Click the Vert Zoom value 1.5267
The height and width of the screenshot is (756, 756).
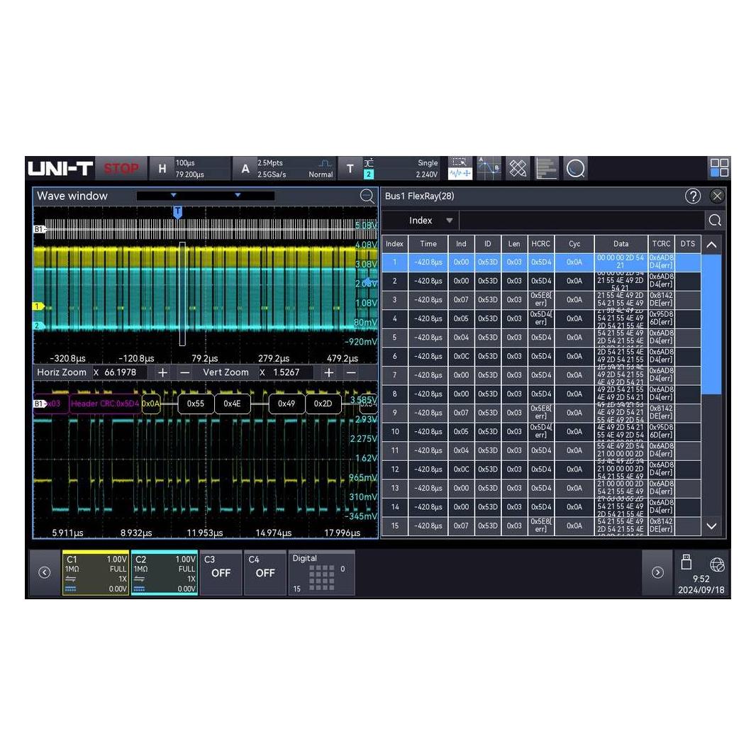pyautogui.click(x=287, y=373)
